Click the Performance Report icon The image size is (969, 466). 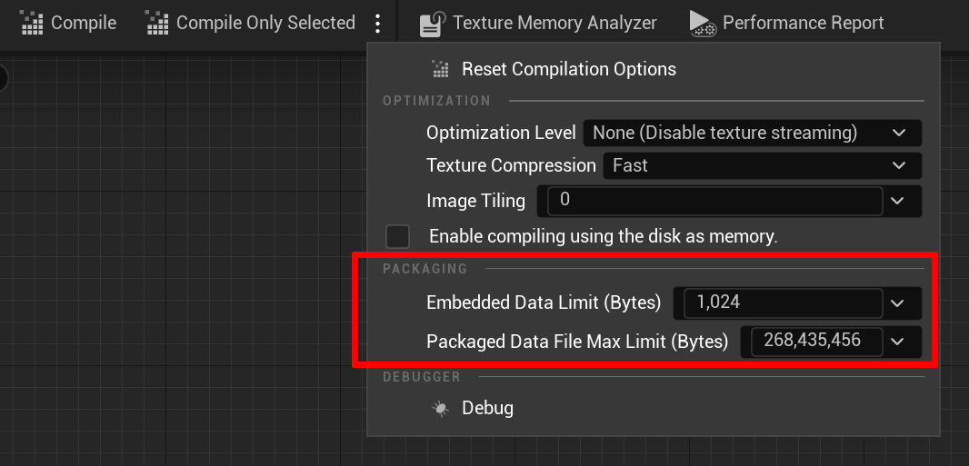pos(704,24)
